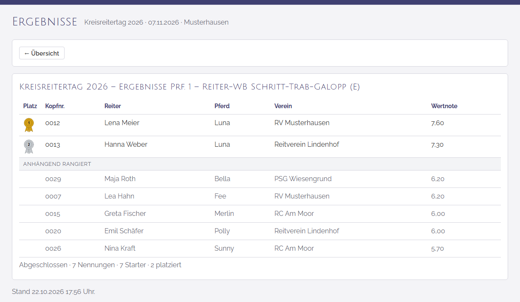Click head number 0007

point(53,196)
